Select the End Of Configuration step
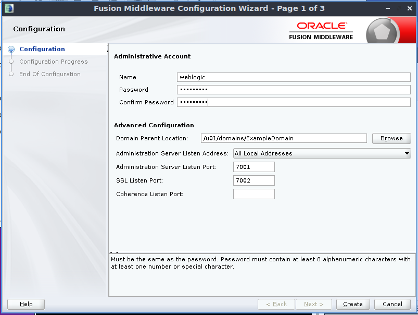The height and width of the screenshot is (315, 418). [50, 74]
